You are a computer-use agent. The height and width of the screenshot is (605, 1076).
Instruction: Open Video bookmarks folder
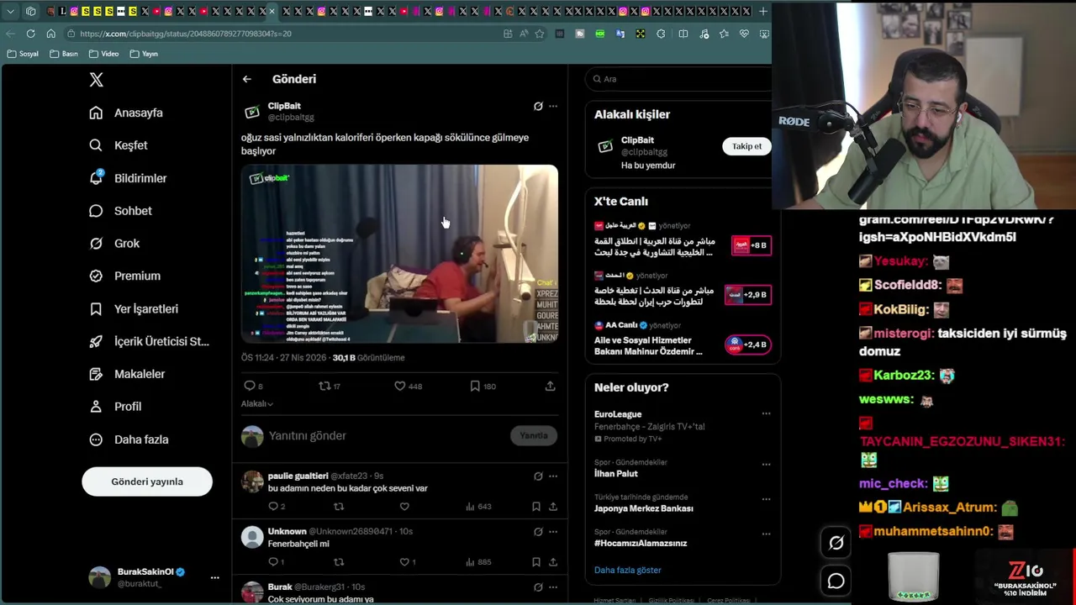coord(104,54)
